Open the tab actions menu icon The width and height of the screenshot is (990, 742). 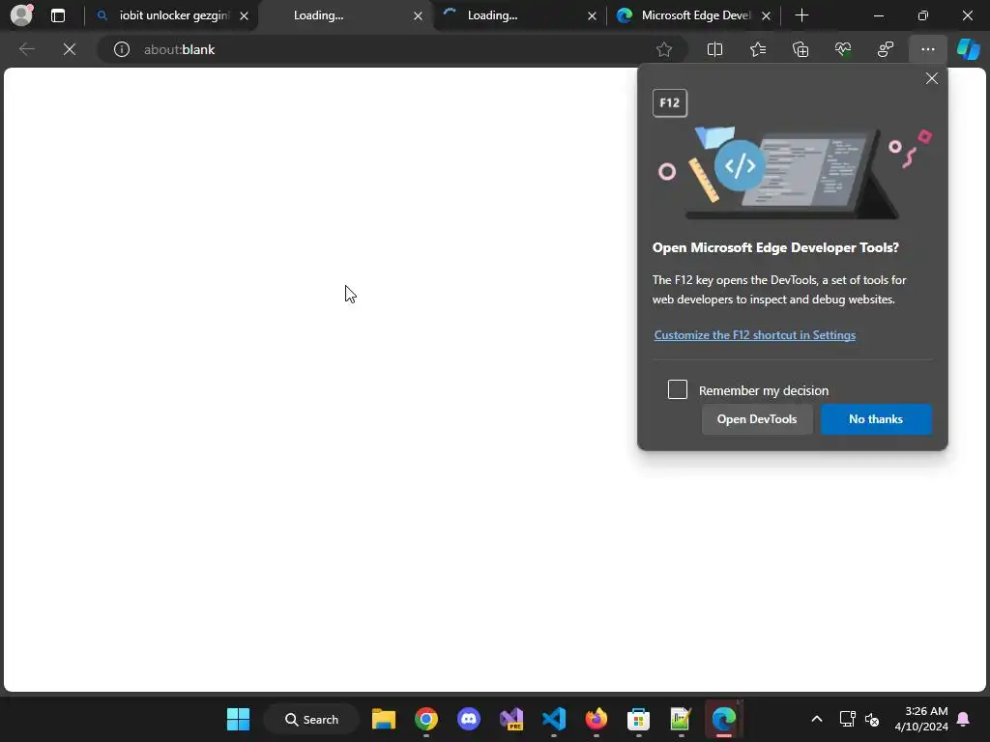click(x=58, y=15)
